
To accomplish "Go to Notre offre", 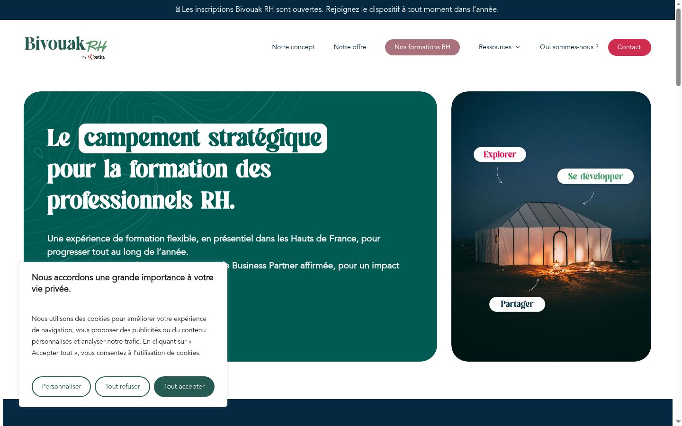I will tap(350, 47).
